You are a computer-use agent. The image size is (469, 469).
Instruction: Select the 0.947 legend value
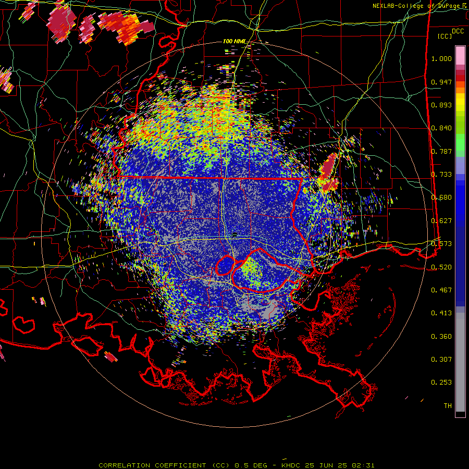441,82
